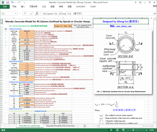The height and width of the screenshot is (132, 157).
Task: Click the zoom in plus button
Action: coord(146,130)
